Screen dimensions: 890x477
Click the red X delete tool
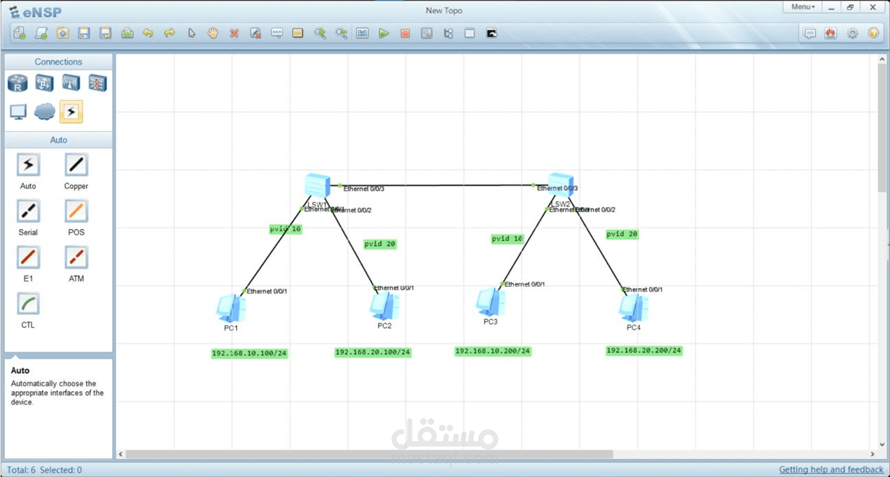(234, 34)
